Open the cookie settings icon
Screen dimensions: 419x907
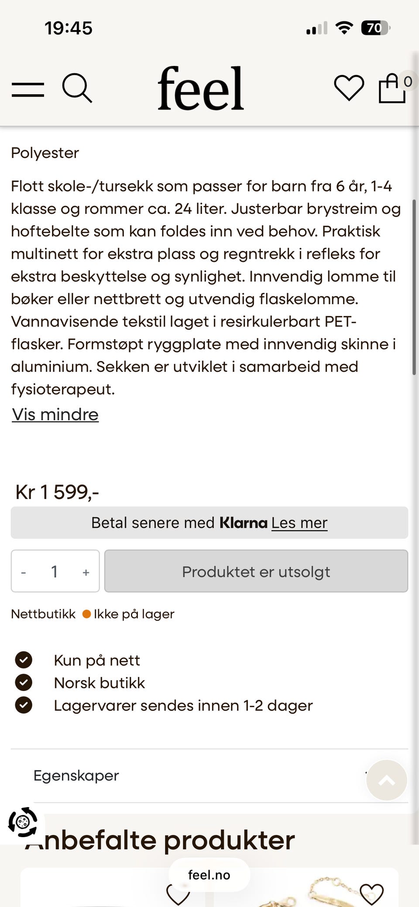pos(23,822)
